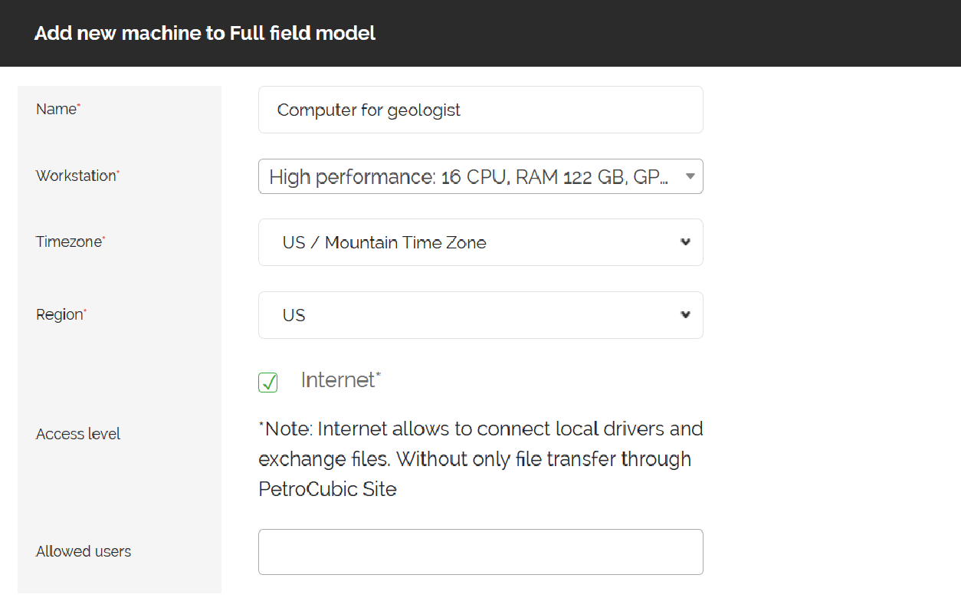Open the US / Mountain Time Zone selector
The width and height of the screenshot is (961, 611).
pos(480,242)
